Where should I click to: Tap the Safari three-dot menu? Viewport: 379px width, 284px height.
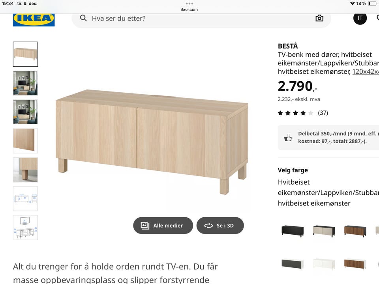(189, 4)
